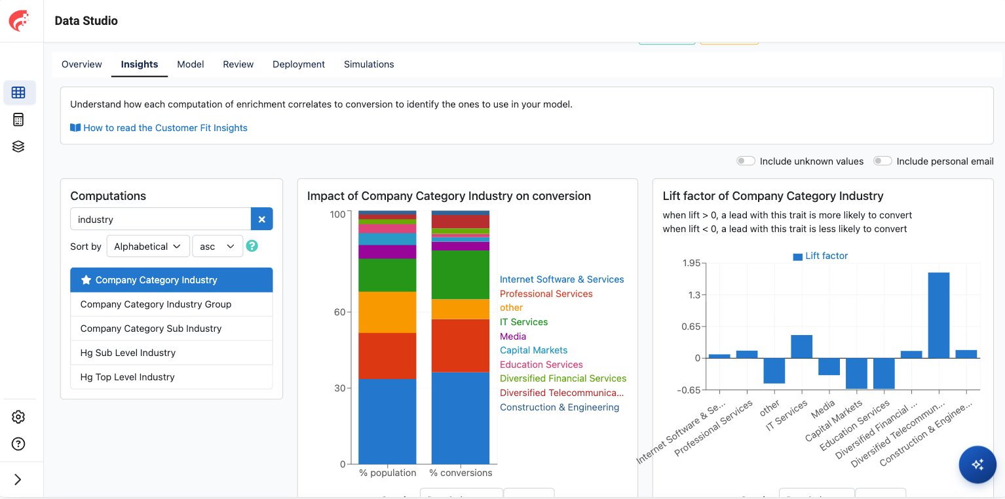Open the stacked layers icon in sidebar
The width and height of the screenshot is (1005, 499).
pos(19,146)
